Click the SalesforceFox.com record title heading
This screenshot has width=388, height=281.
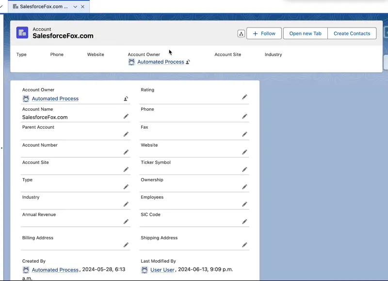click(x=63, y=36)
